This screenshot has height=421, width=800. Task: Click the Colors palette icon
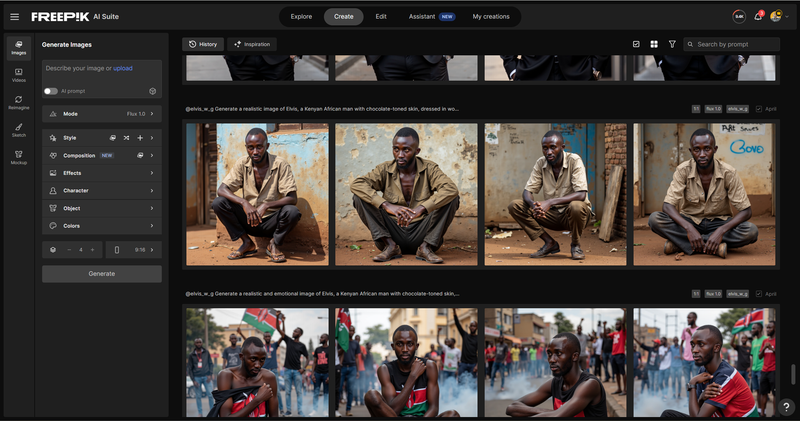(53, 226)
